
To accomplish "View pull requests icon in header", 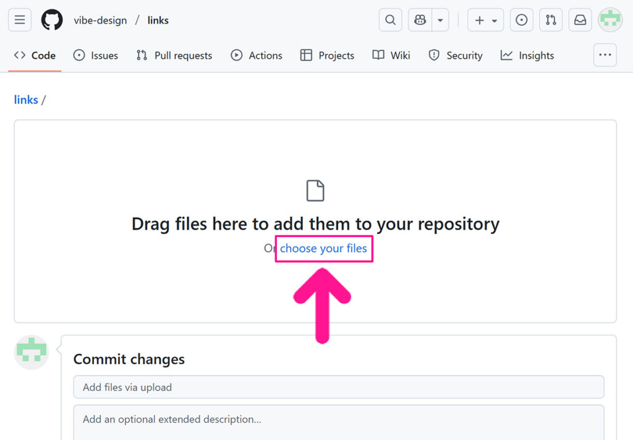I will point(550,20).
